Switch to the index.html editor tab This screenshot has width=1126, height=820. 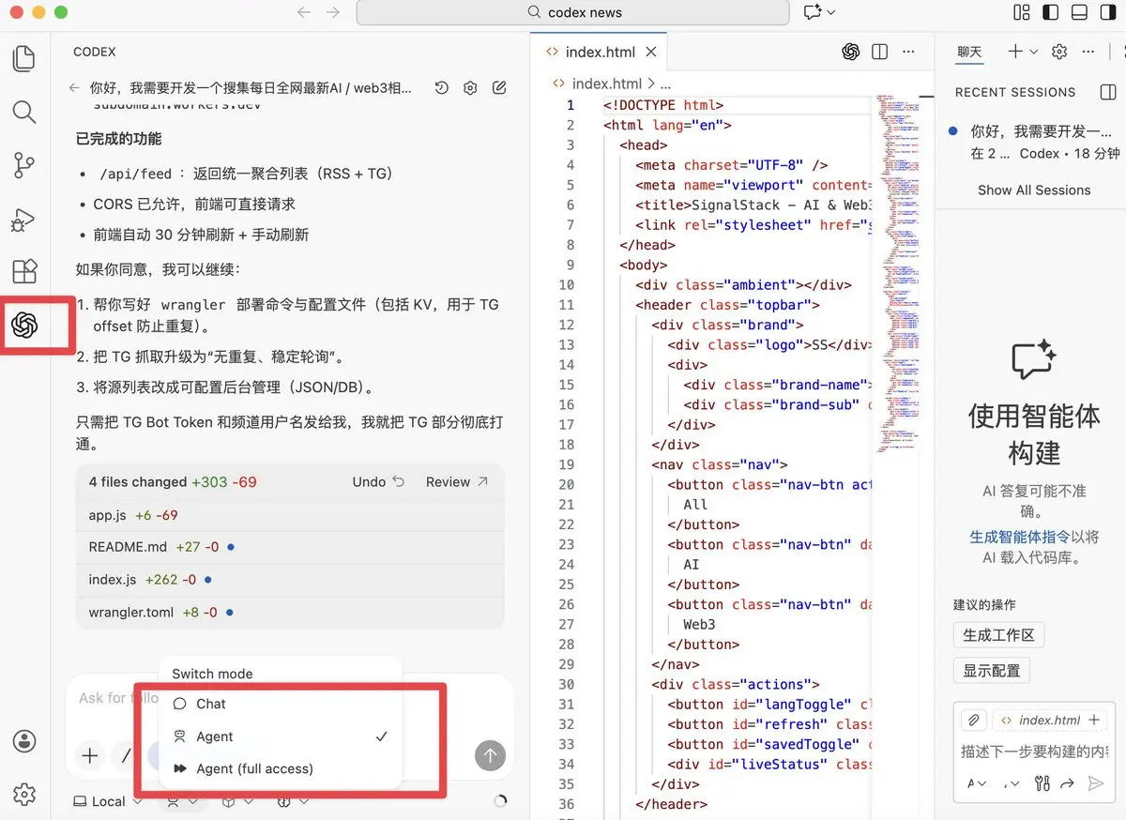[599, 52]
